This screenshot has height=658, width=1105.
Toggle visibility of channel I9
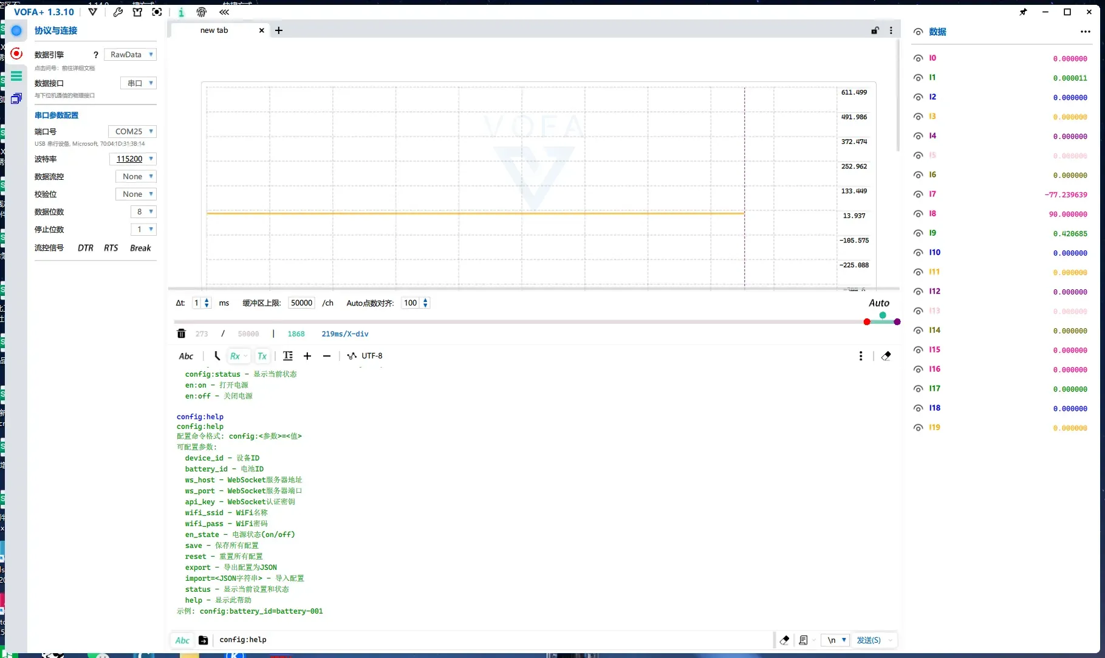pyautogui.click(x=918, y=233)
